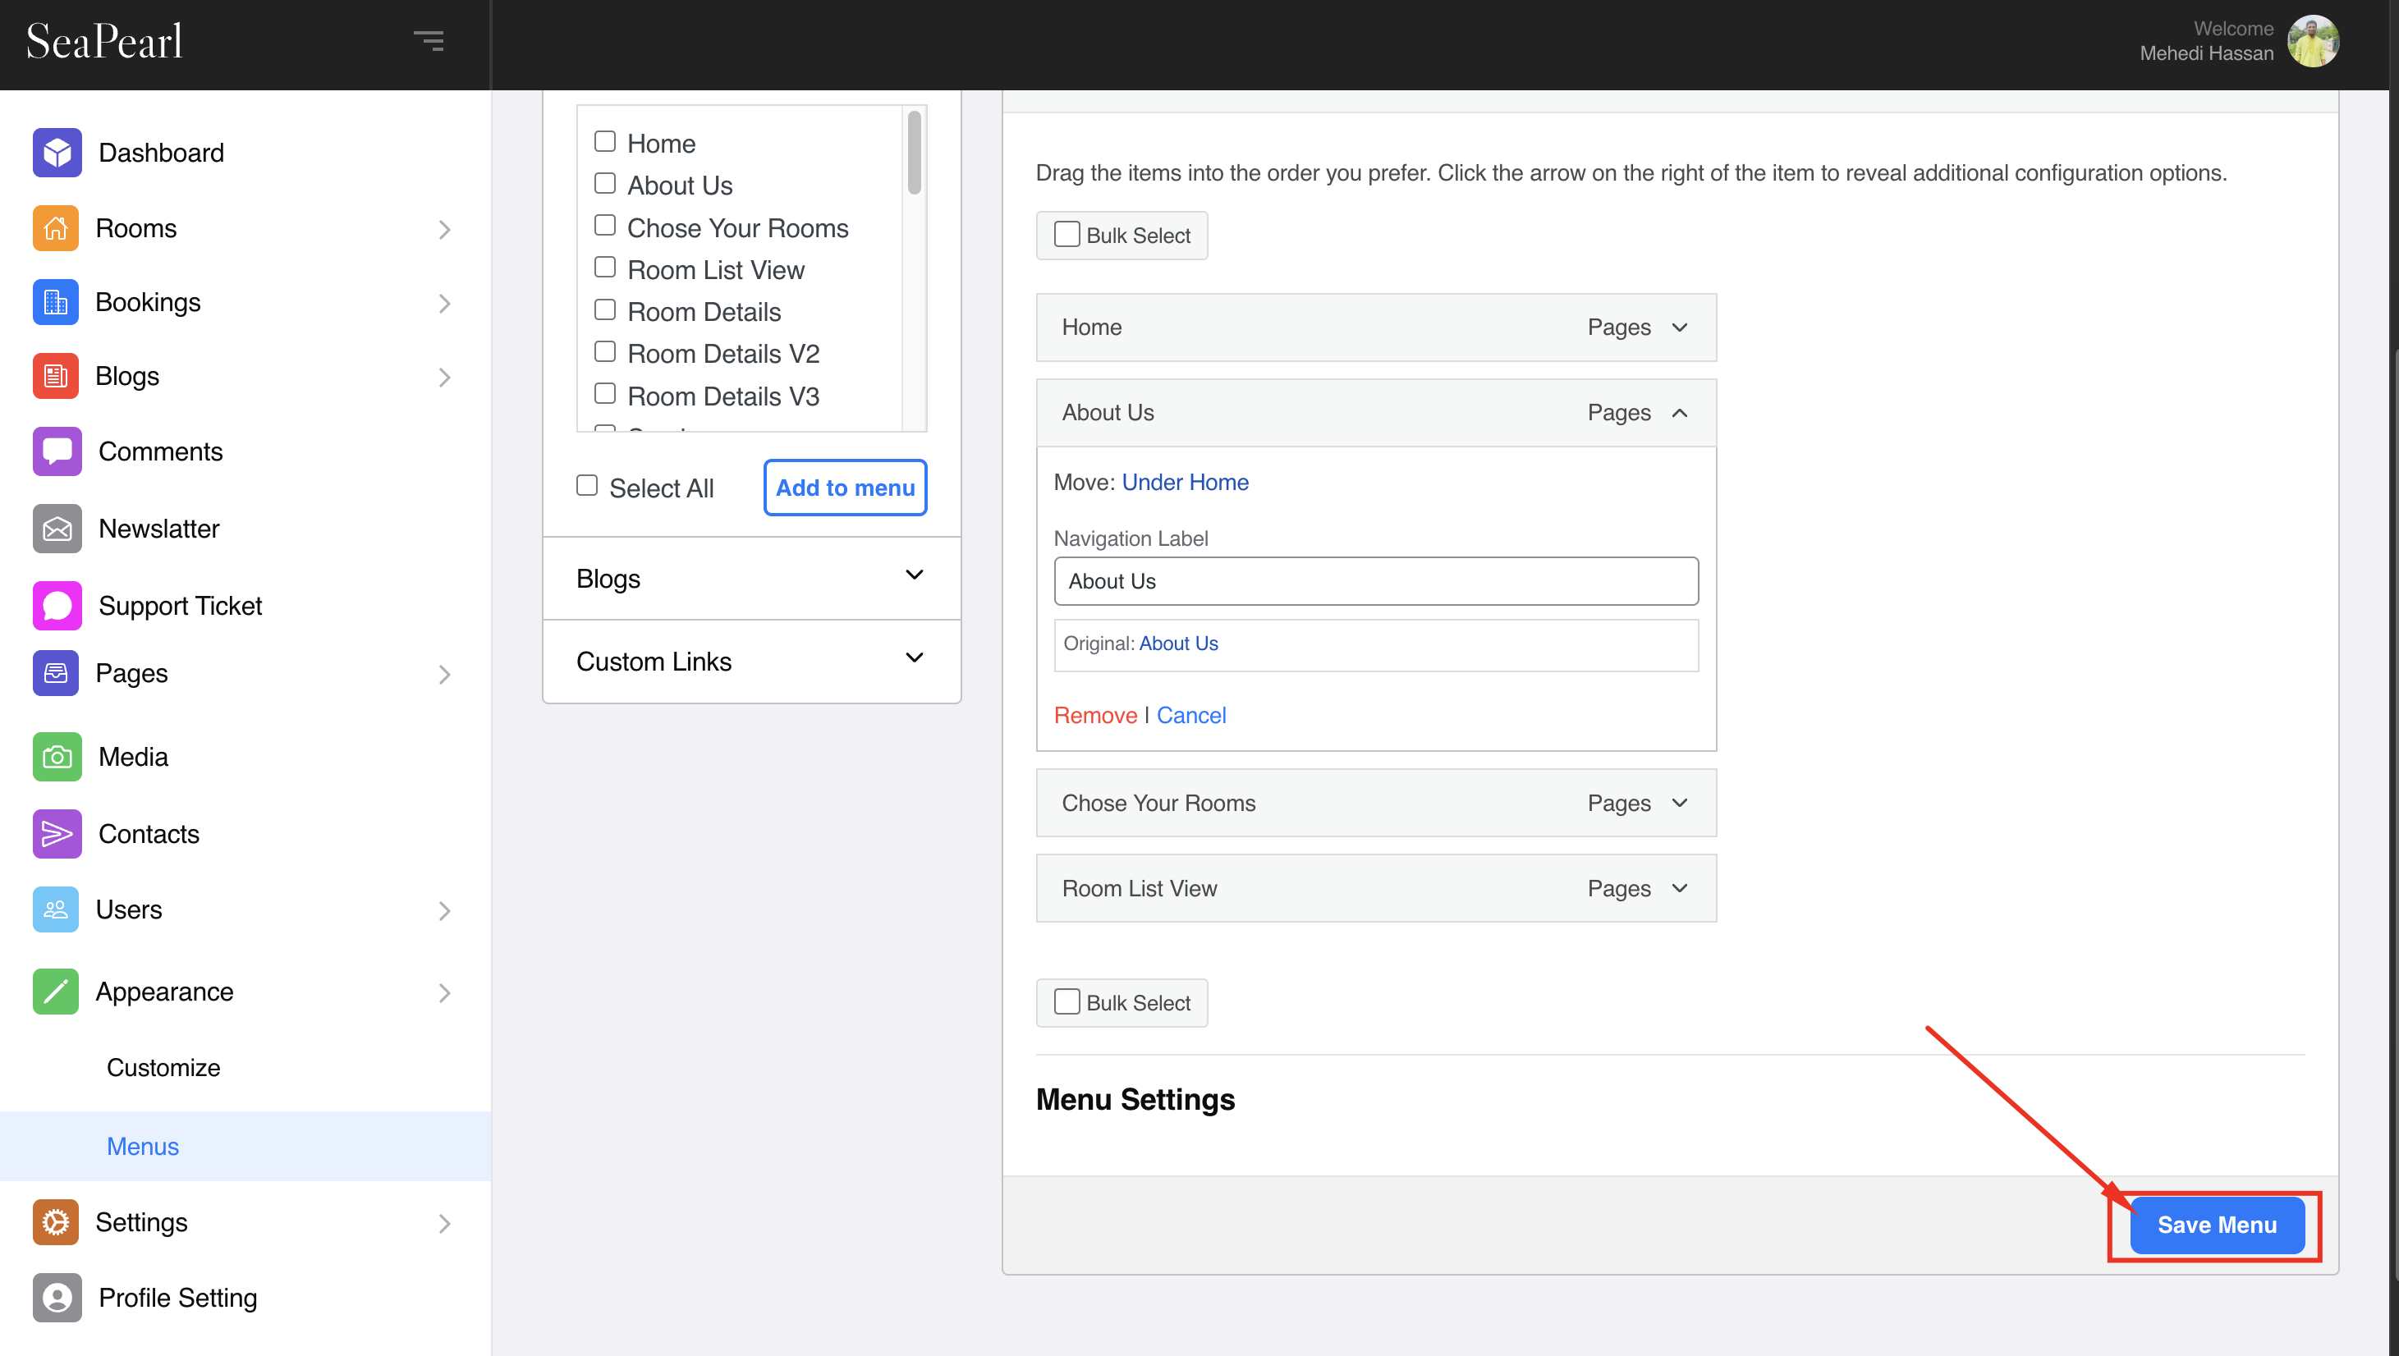Viewport: 2399px width, 1356px height.
Task: Check the Room List View checkbox
Action: [604, 268]
